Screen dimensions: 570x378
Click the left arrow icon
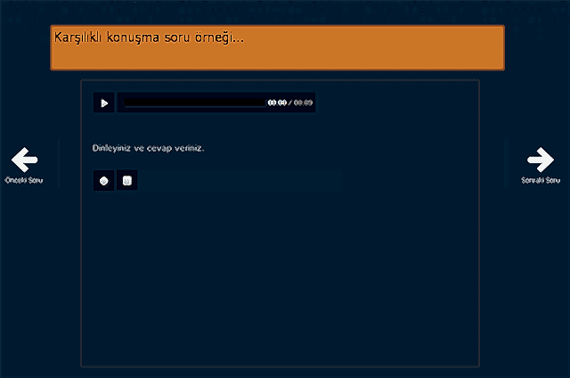tap(24, 160)
